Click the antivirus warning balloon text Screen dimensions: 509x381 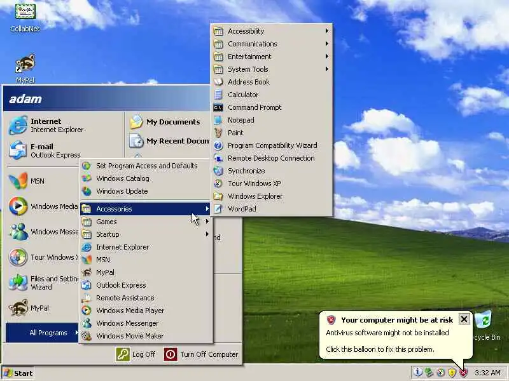pyautogui.click(x=387, y=333)
